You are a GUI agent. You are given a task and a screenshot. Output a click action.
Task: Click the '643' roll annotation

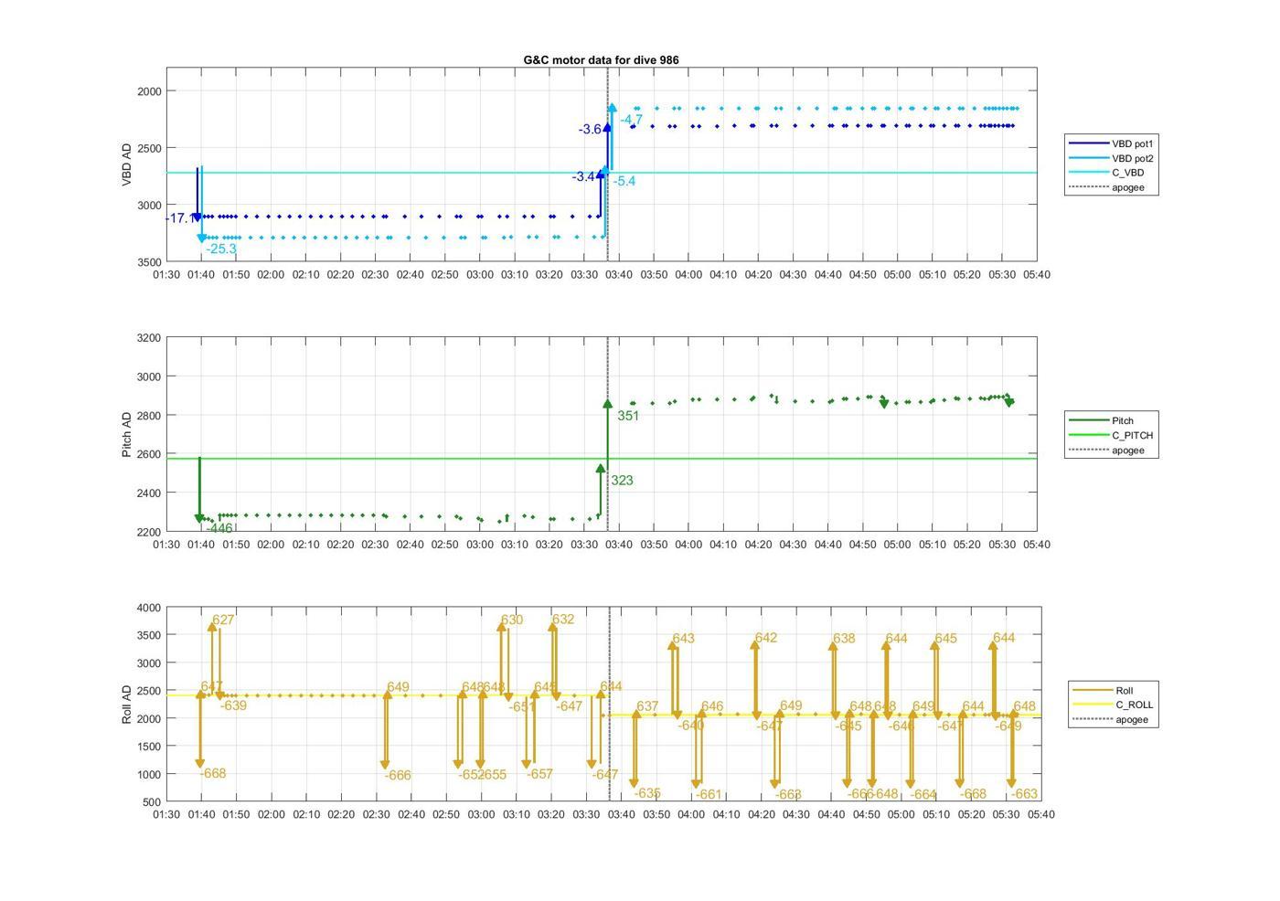(x=683, y=639)
